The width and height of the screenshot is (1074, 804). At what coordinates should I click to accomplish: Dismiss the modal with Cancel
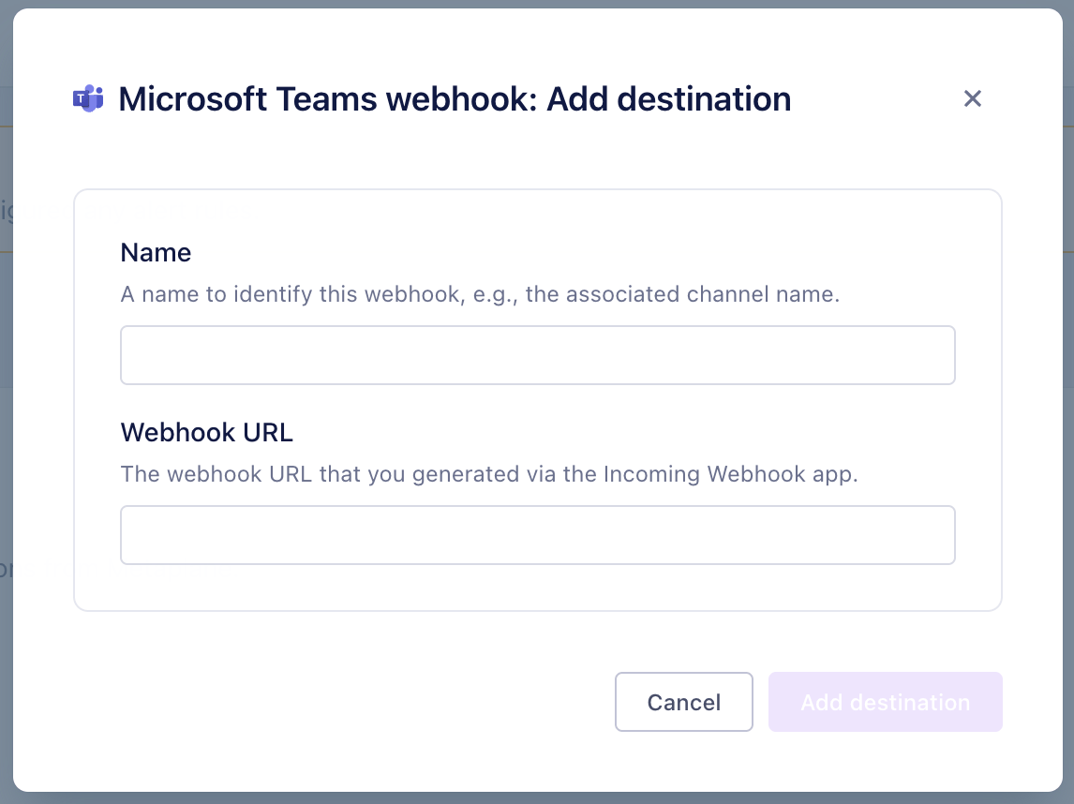pos(683,702)
